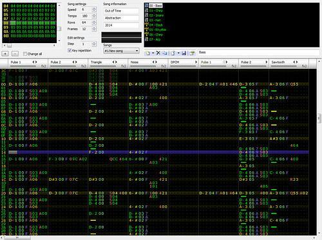Expand DPCM effect columns with its right arrow
Image resolution: width=322 pixels, height=240 pixels.
pos(196,62)
